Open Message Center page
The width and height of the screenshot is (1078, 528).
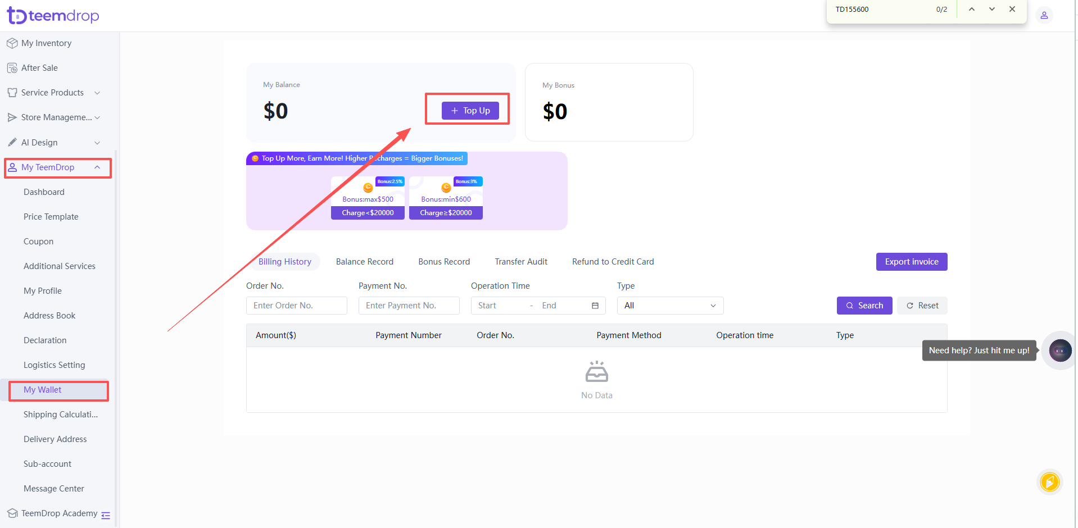53,489
